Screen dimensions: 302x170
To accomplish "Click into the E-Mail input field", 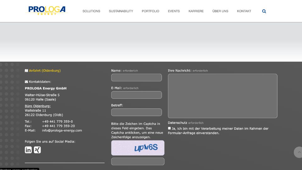I will pyautogui.click(x=137, y=95).
